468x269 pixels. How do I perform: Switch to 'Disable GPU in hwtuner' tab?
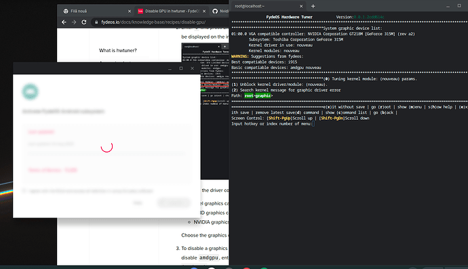click(x=172, y=11)
